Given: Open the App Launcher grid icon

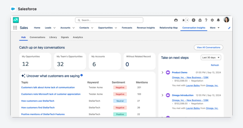Looking at the screenshot, I should click(x=15, y=28).
